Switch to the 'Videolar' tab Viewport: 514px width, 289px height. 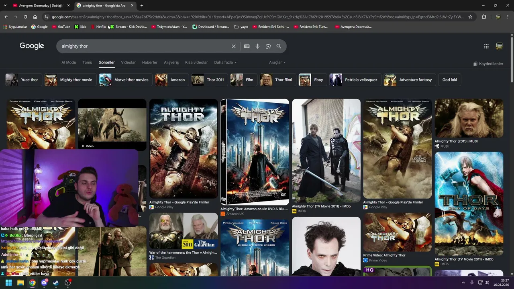coord(128,63)
